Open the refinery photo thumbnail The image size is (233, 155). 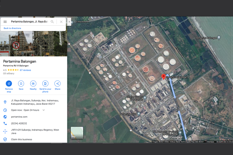(34, 44)
